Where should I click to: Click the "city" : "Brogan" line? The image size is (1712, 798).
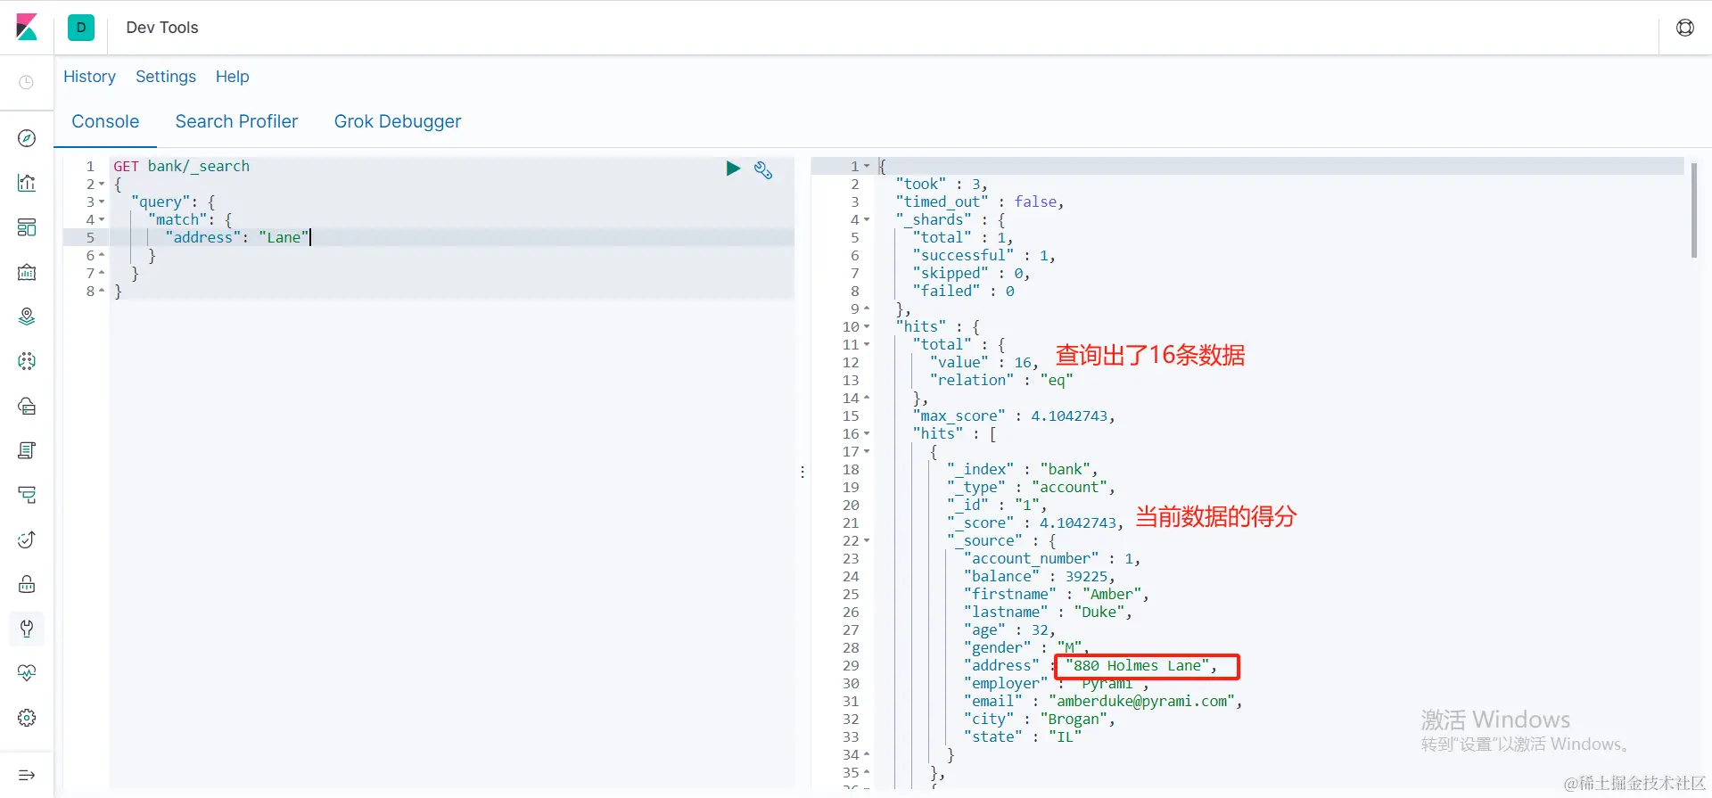click(x=1039, y=719)
